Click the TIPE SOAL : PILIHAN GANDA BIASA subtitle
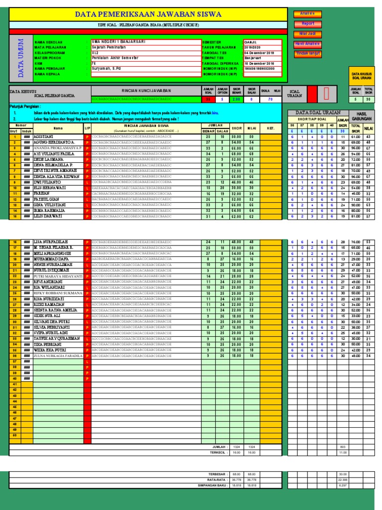This screenshot has height=510, width=382. tap(148, 25)
